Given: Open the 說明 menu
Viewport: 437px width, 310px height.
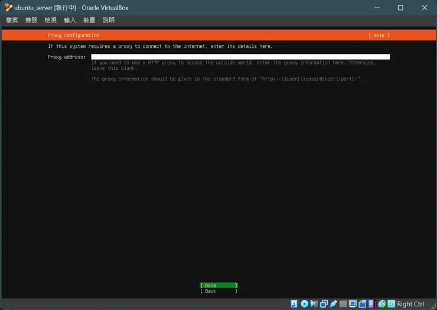Looking at the screenshot, I should (x=109, y=20).
